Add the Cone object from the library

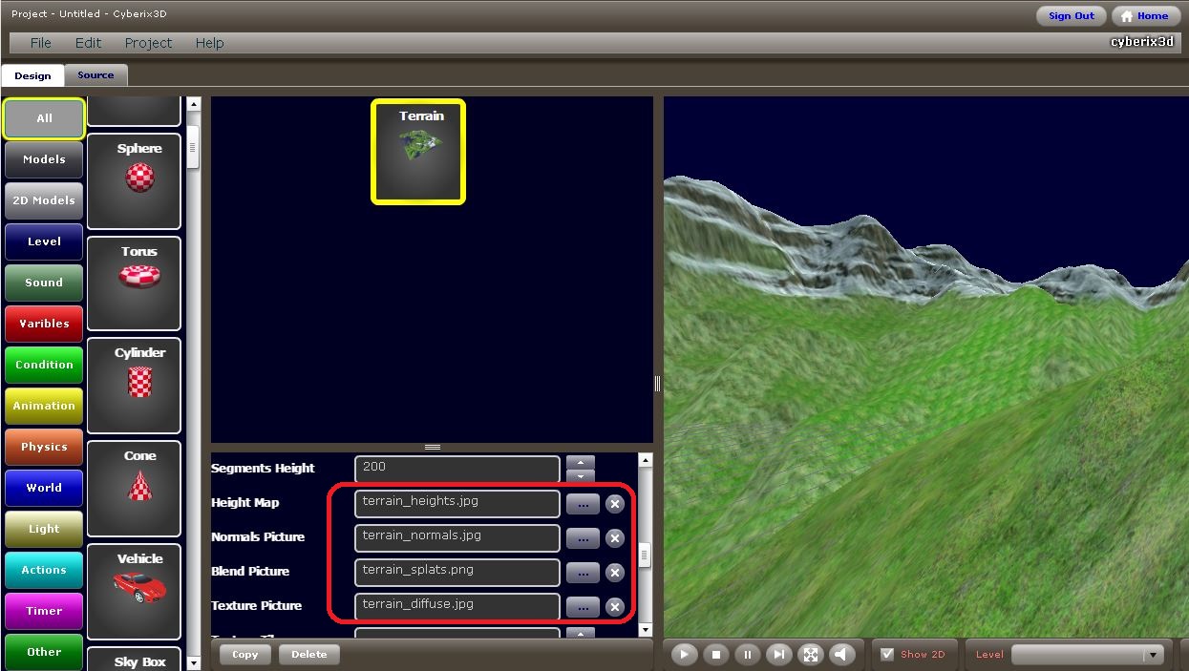coord(134,489)
